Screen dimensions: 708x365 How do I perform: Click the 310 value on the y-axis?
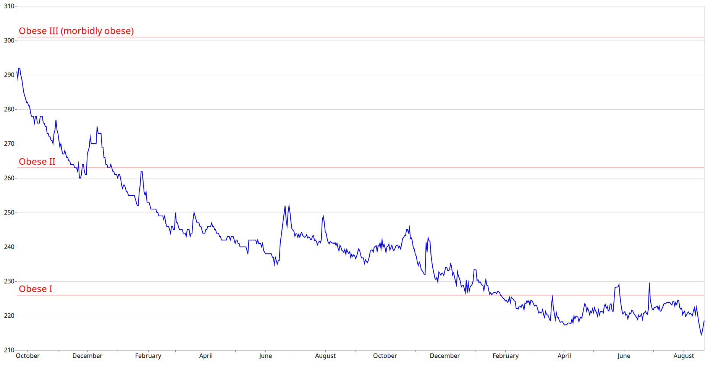[x=9, y=6]
